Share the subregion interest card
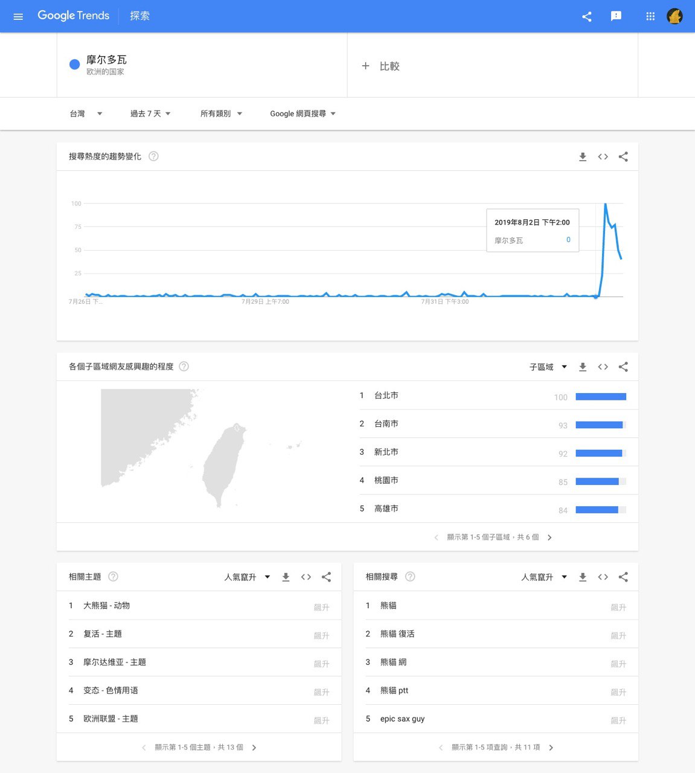Screen dimensions: 695x773 [x=623, y=367]
